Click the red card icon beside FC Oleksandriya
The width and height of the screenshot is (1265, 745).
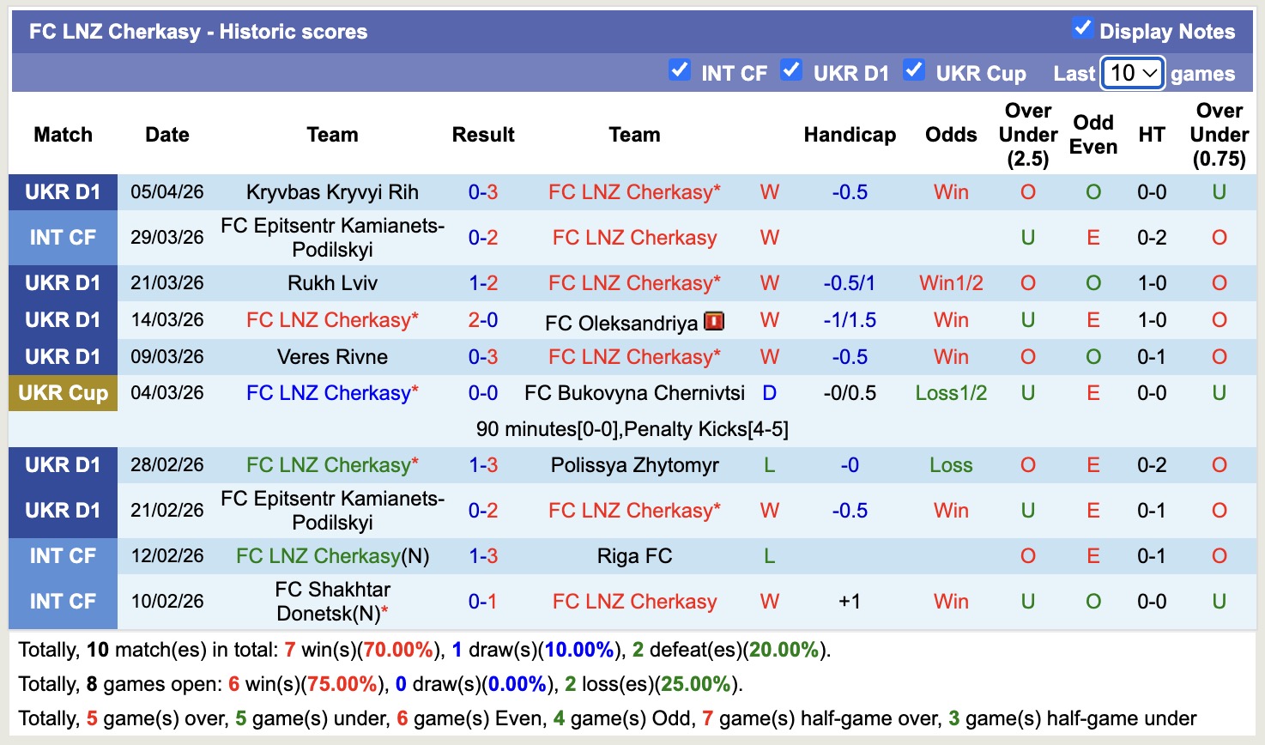715,320
